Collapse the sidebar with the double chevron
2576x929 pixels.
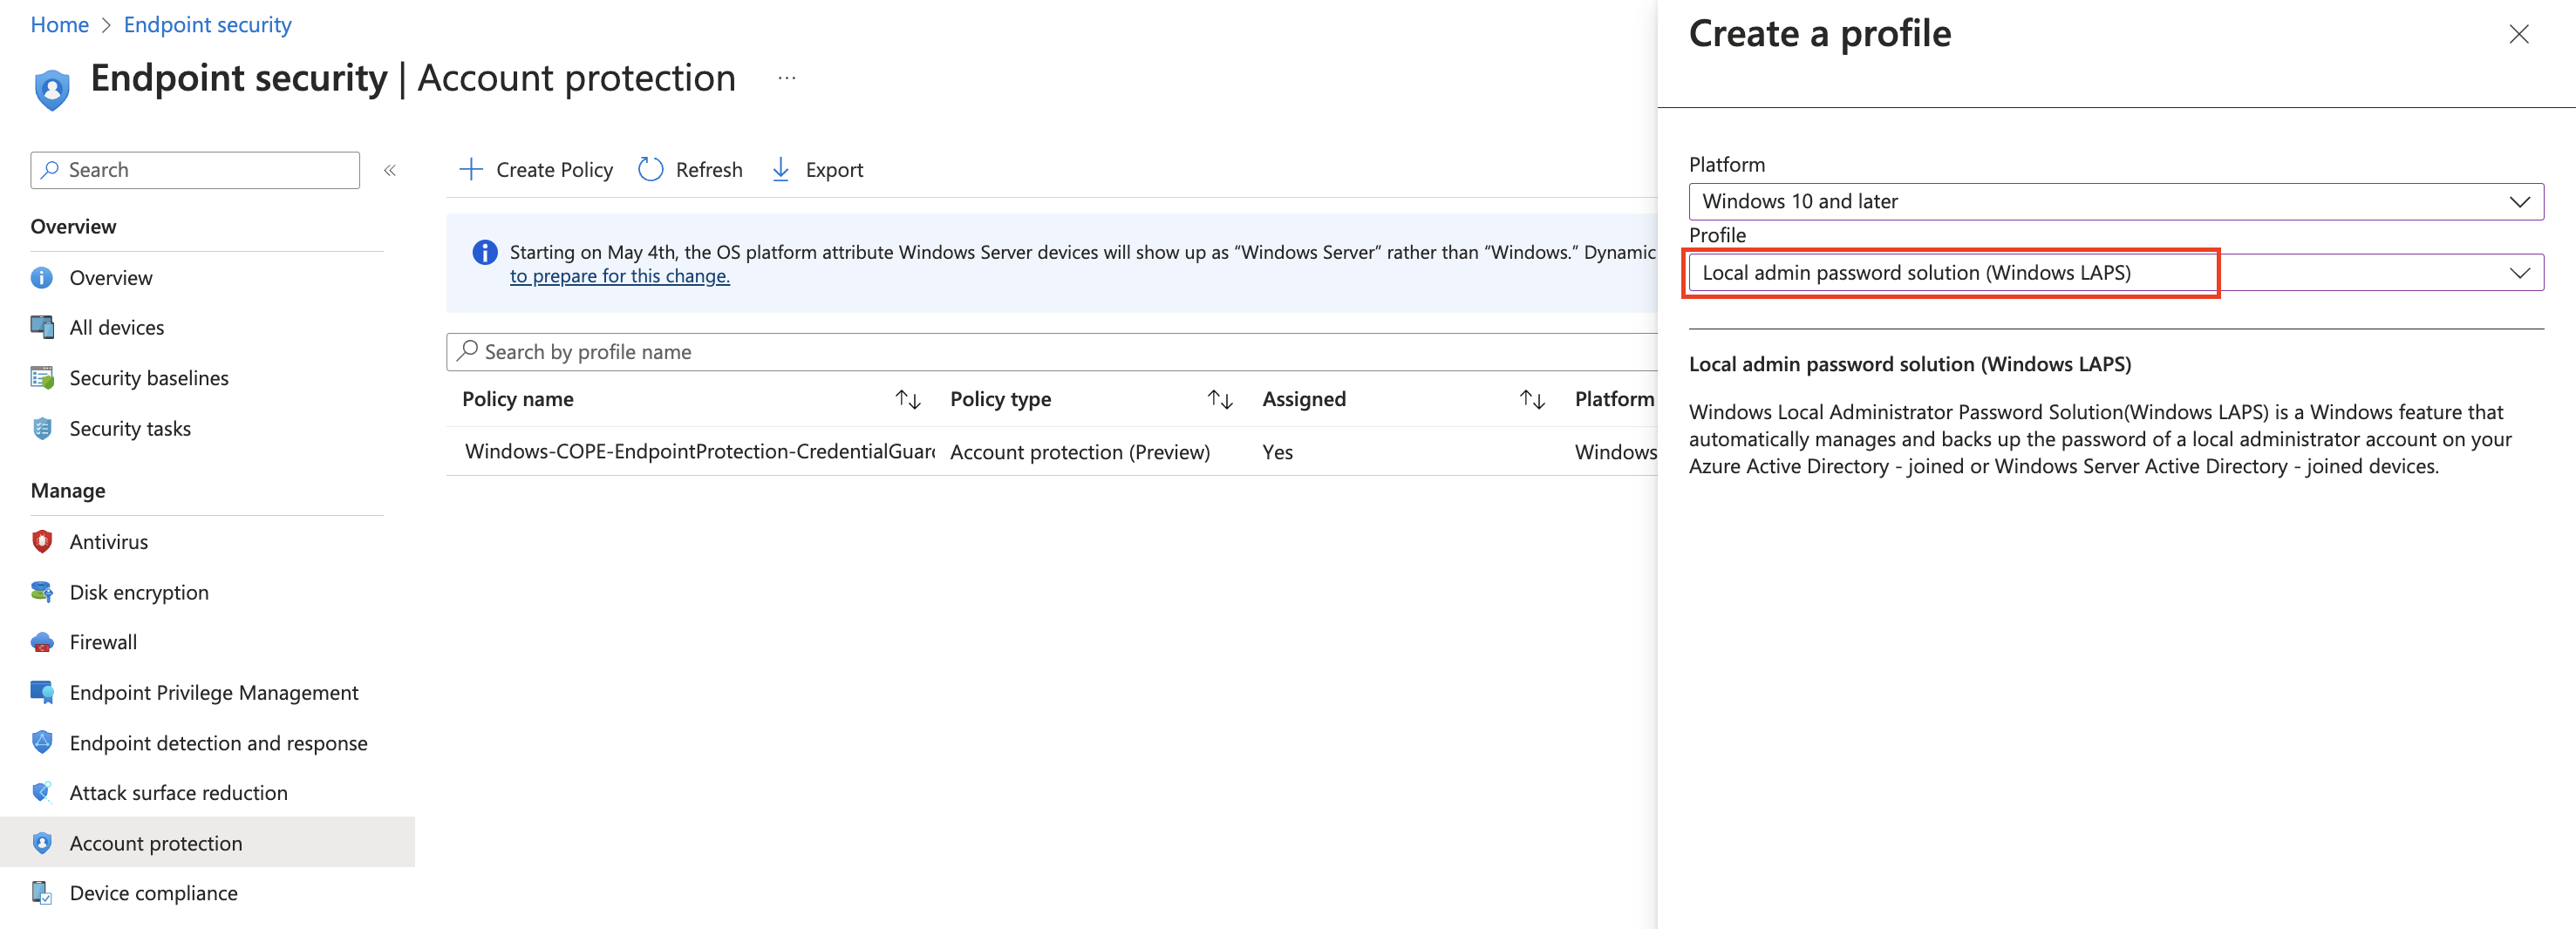click(390, 170)
